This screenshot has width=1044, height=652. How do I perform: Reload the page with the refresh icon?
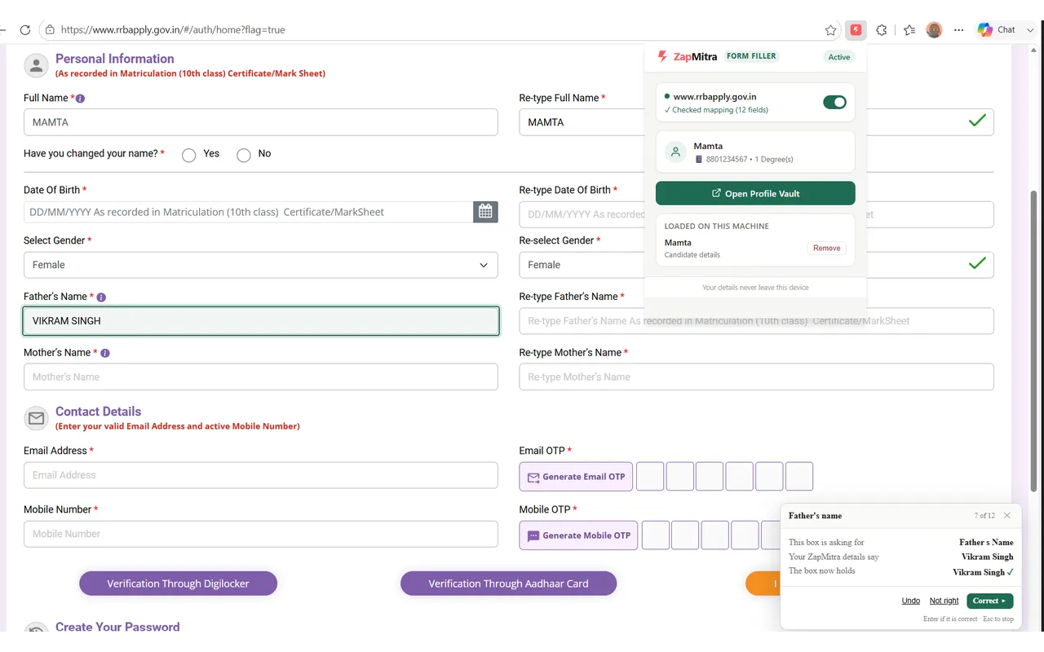(x=24, y=30)
